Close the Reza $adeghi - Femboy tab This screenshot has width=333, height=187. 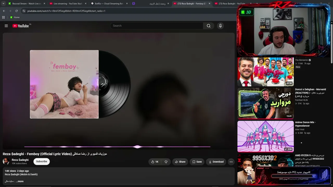(209, 4)
